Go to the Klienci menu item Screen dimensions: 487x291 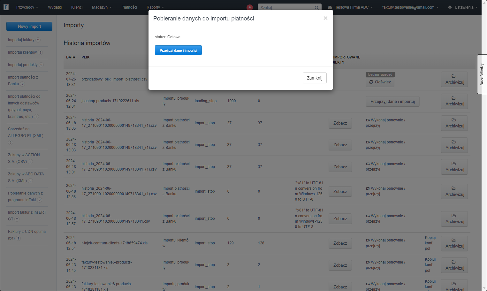click(x=77, y=7)
